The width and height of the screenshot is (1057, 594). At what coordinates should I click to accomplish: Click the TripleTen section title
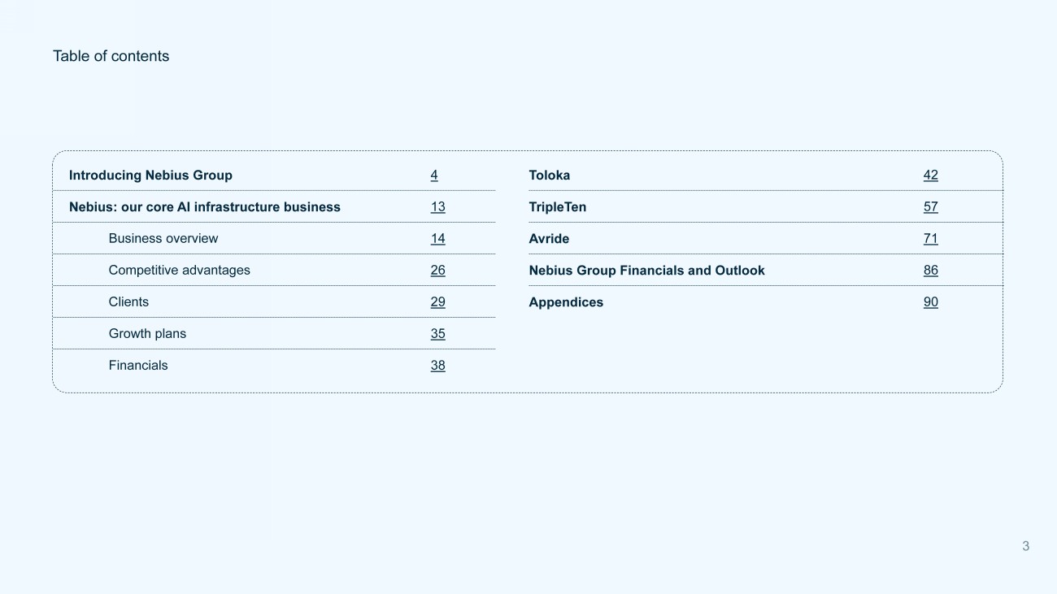557,207
